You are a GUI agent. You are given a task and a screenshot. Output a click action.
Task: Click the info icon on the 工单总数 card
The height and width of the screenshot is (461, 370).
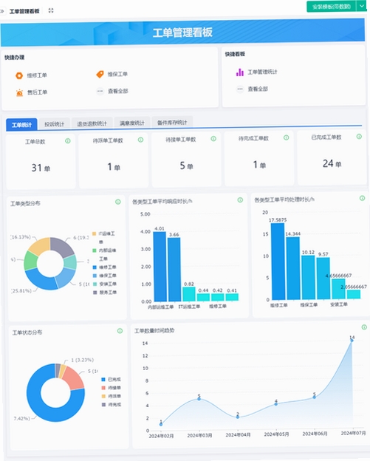[x=68, y=141]
